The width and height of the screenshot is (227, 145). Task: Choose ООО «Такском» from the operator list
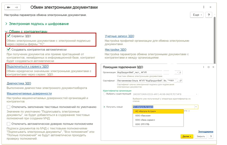tap(158, 116)
